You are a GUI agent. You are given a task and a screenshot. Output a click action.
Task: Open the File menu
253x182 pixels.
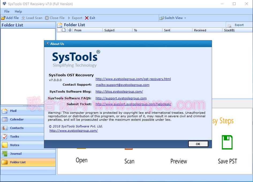7,12
